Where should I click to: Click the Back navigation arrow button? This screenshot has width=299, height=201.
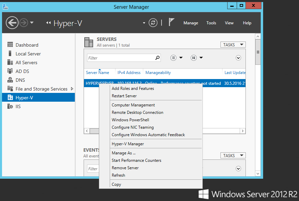click(12, 23)
